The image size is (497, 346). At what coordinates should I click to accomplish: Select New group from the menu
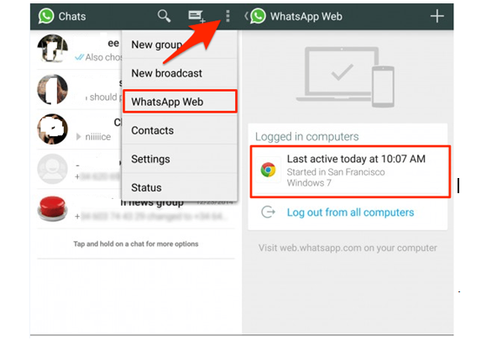pos(180,45)
